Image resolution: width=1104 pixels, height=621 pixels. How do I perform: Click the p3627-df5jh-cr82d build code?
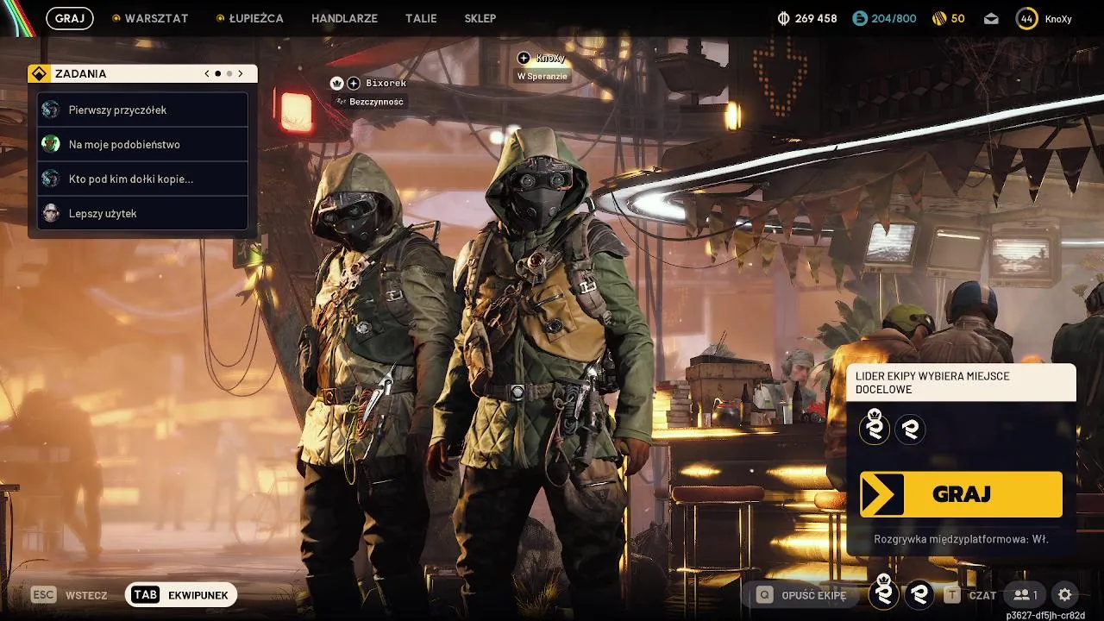click(1045, 615)
